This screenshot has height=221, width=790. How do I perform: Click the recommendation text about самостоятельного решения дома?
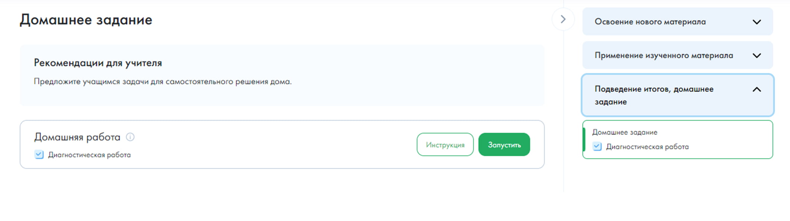pyautogui.click(x=163, y=82)
